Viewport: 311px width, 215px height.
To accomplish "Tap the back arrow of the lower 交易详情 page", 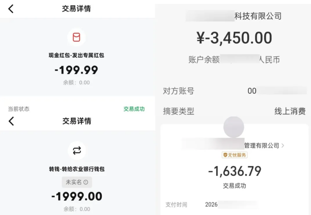I will [x=11, y=121].
